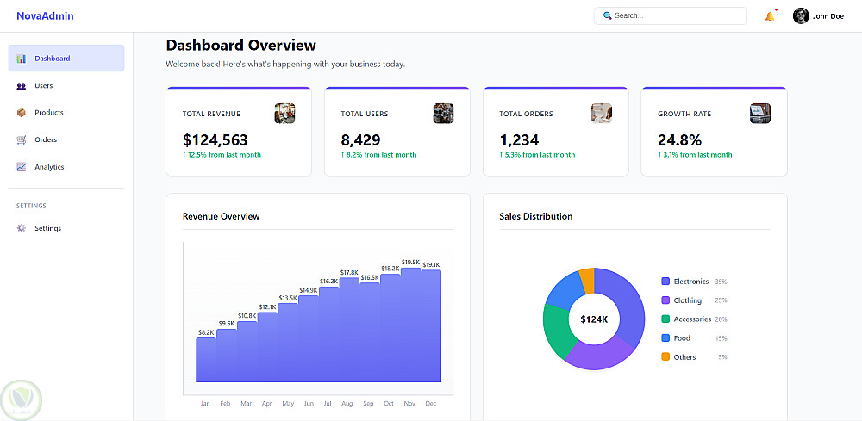The image size is (862, 421).
Task: Click the TOTAL REVENUE card label
Action: click(x=212, y=114)
